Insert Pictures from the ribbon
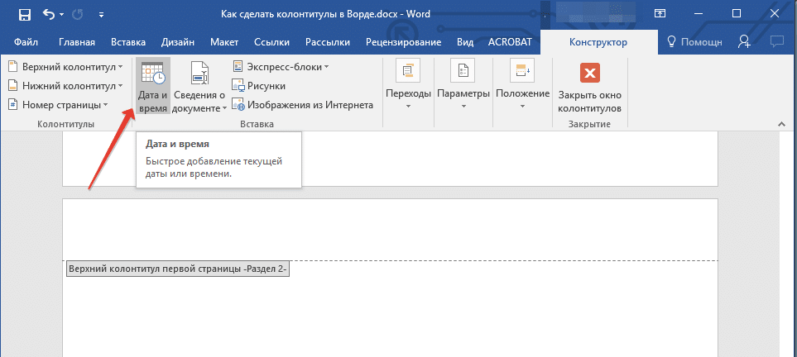This screenshot has width=797, height=357. 259,85
